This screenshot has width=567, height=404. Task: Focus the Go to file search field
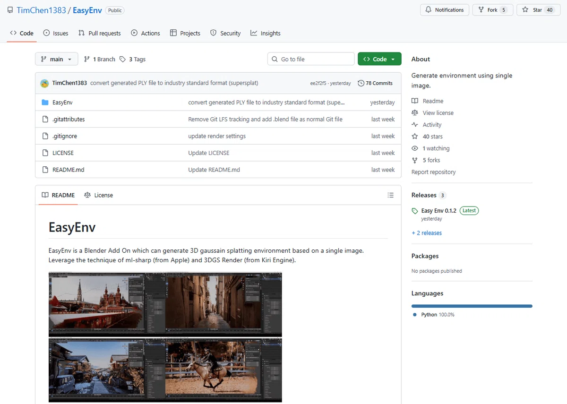(311, 59)
